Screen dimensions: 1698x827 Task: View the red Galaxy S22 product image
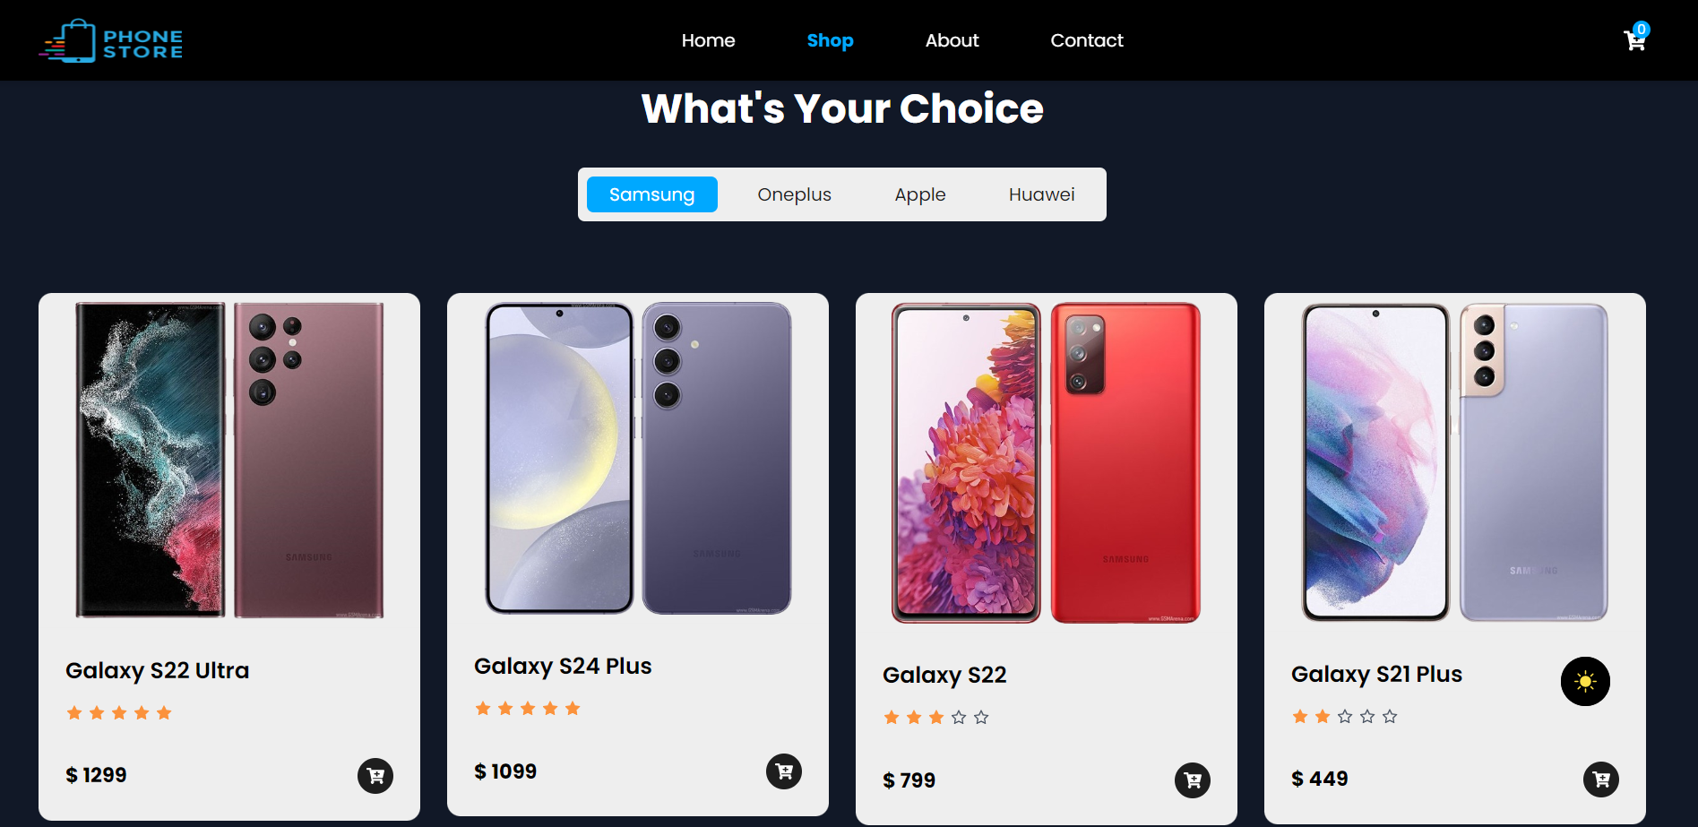click(1047, 463)
